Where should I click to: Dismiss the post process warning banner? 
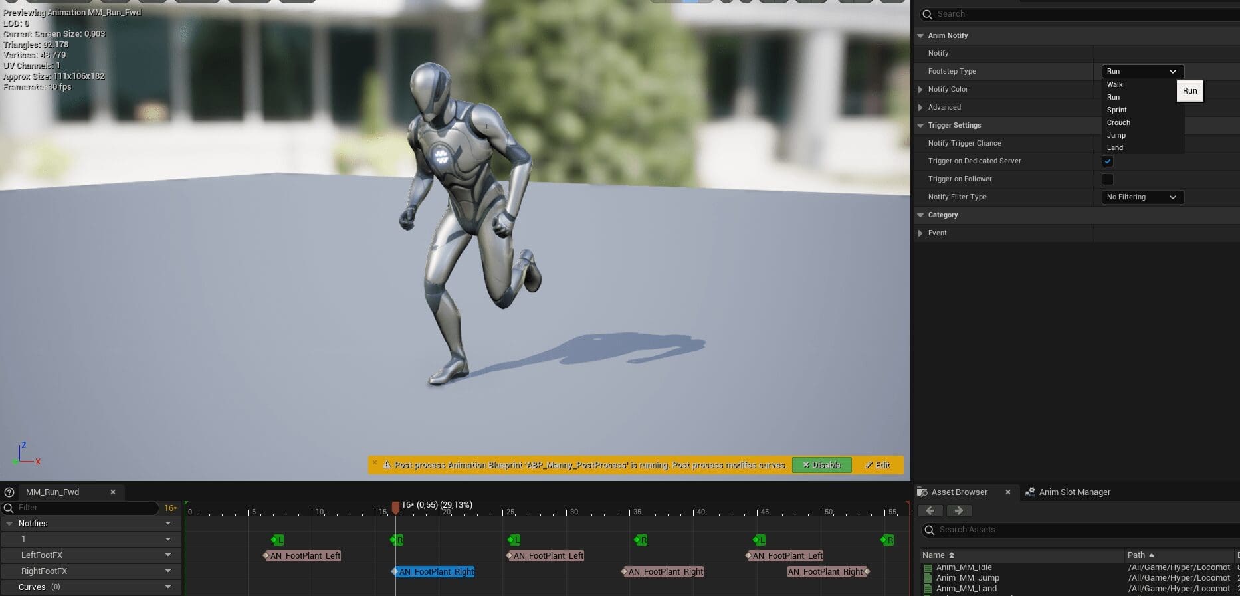pos(375,463)
